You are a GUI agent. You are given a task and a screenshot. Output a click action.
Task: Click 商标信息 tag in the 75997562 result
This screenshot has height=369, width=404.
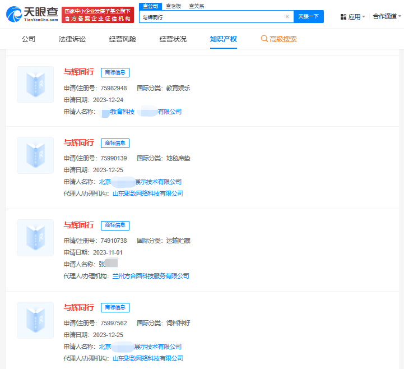click(115, 307)
